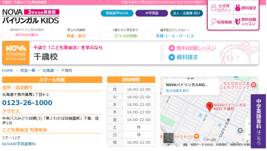Open the 各種コース・サービス menu item
267x151 pixels.
(x=175, y=33)
